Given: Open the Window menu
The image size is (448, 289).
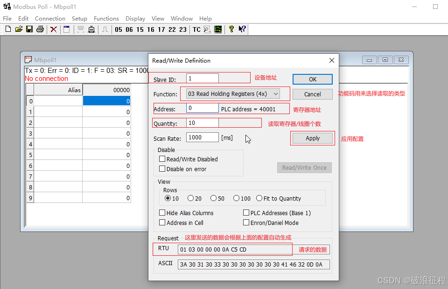Looking at the screenshot, I should pos(182,19).
